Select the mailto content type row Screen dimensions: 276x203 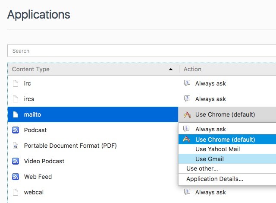[93, 114]
